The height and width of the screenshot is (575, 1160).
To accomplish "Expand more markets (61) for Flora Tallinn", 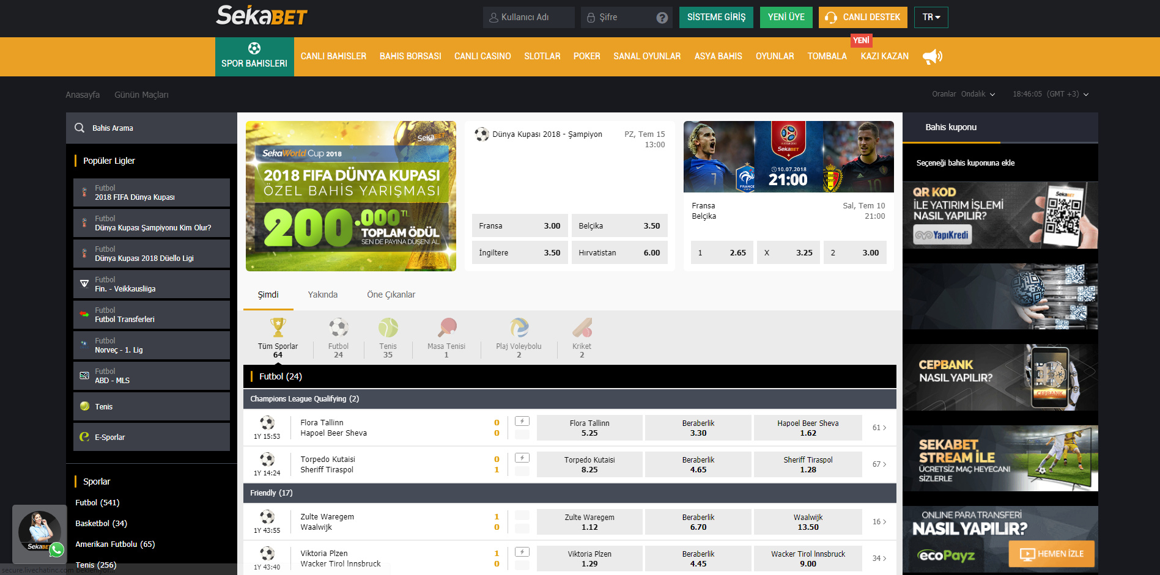I will (879, 428).
